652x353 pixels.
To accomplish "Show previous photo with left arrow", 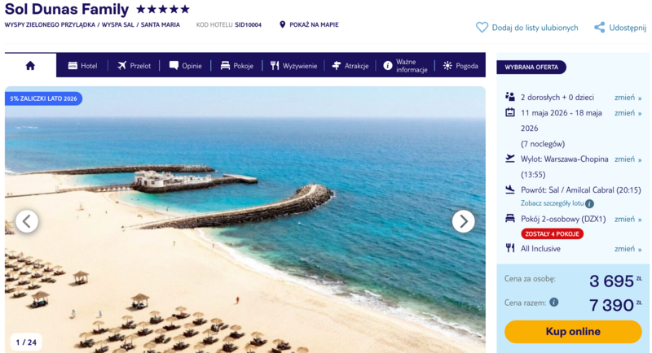I will pyautogui.click(x=27, y=221).
